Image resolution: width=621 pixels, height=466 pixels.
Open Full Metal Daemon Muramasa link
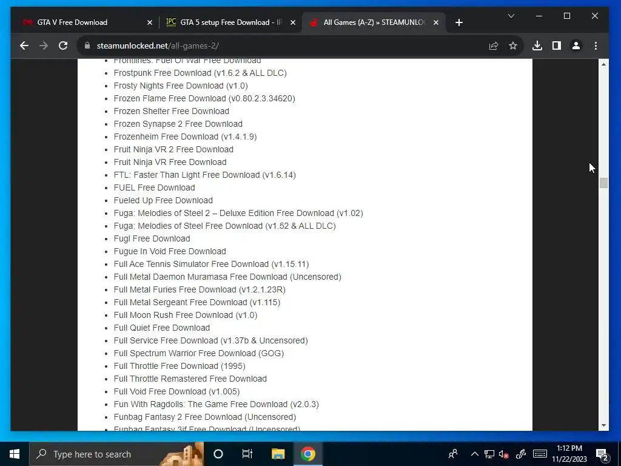227,277
